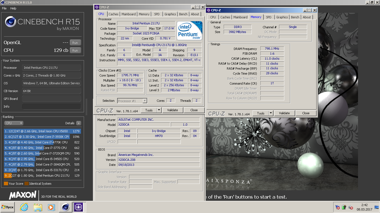Open Tools dropdown arrow in CPU window
The image size is (380, 213).
pyautogui.click(x=159, y=110)
